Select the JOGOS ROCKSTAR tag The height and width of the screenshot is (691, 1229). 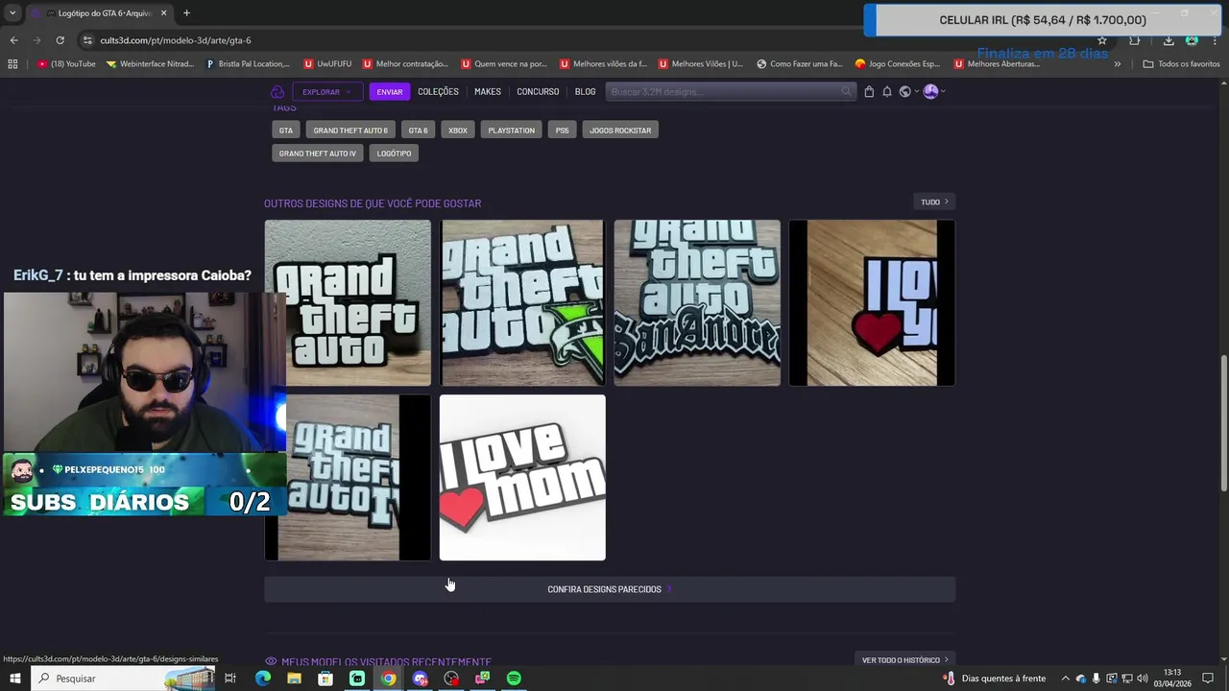point(620,131)
